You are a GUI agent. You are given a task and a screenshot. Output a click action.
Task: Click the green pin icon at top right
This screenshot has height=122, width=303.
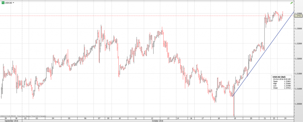[x=292, y=3]
